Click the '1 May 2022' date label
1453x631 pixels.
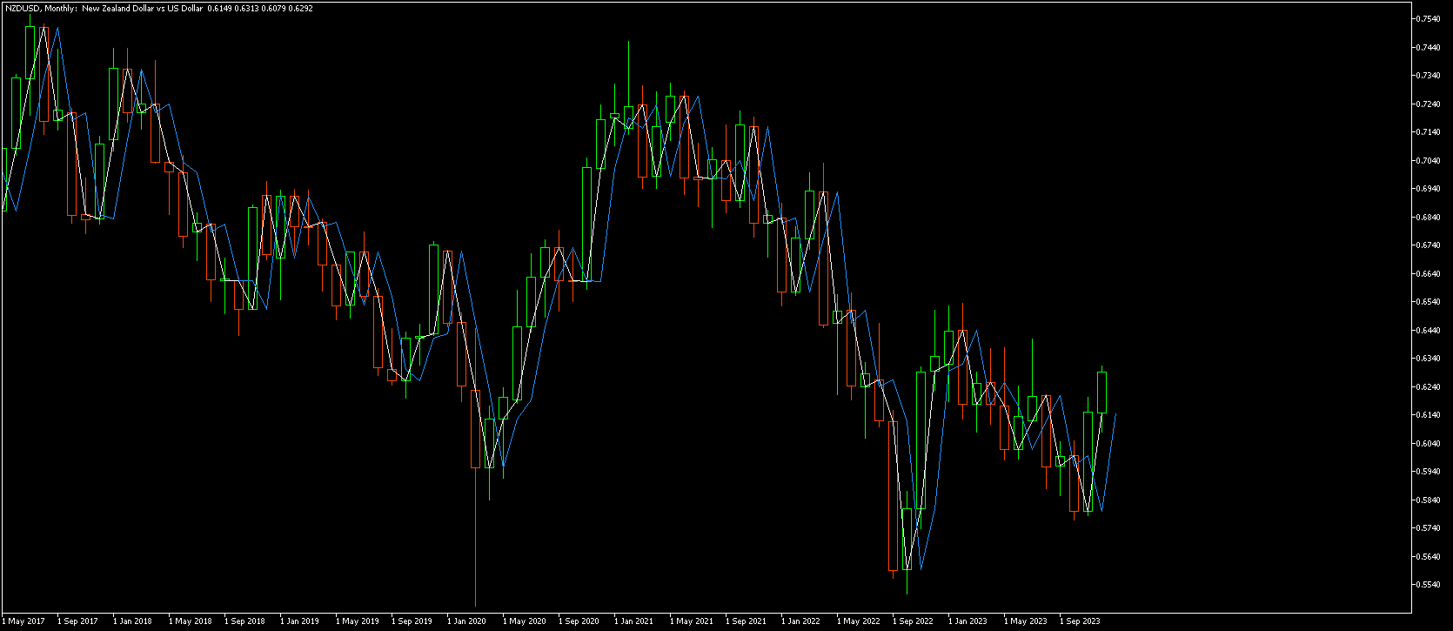859,621
